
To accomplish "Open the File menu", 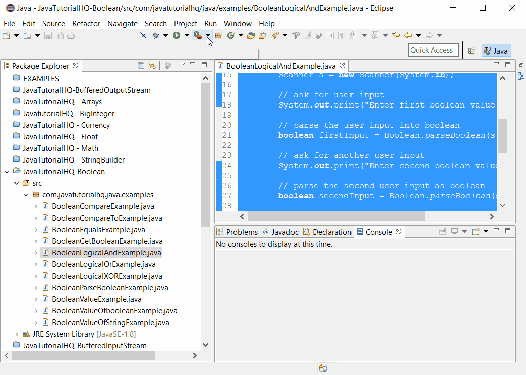I will pos(9,24).
